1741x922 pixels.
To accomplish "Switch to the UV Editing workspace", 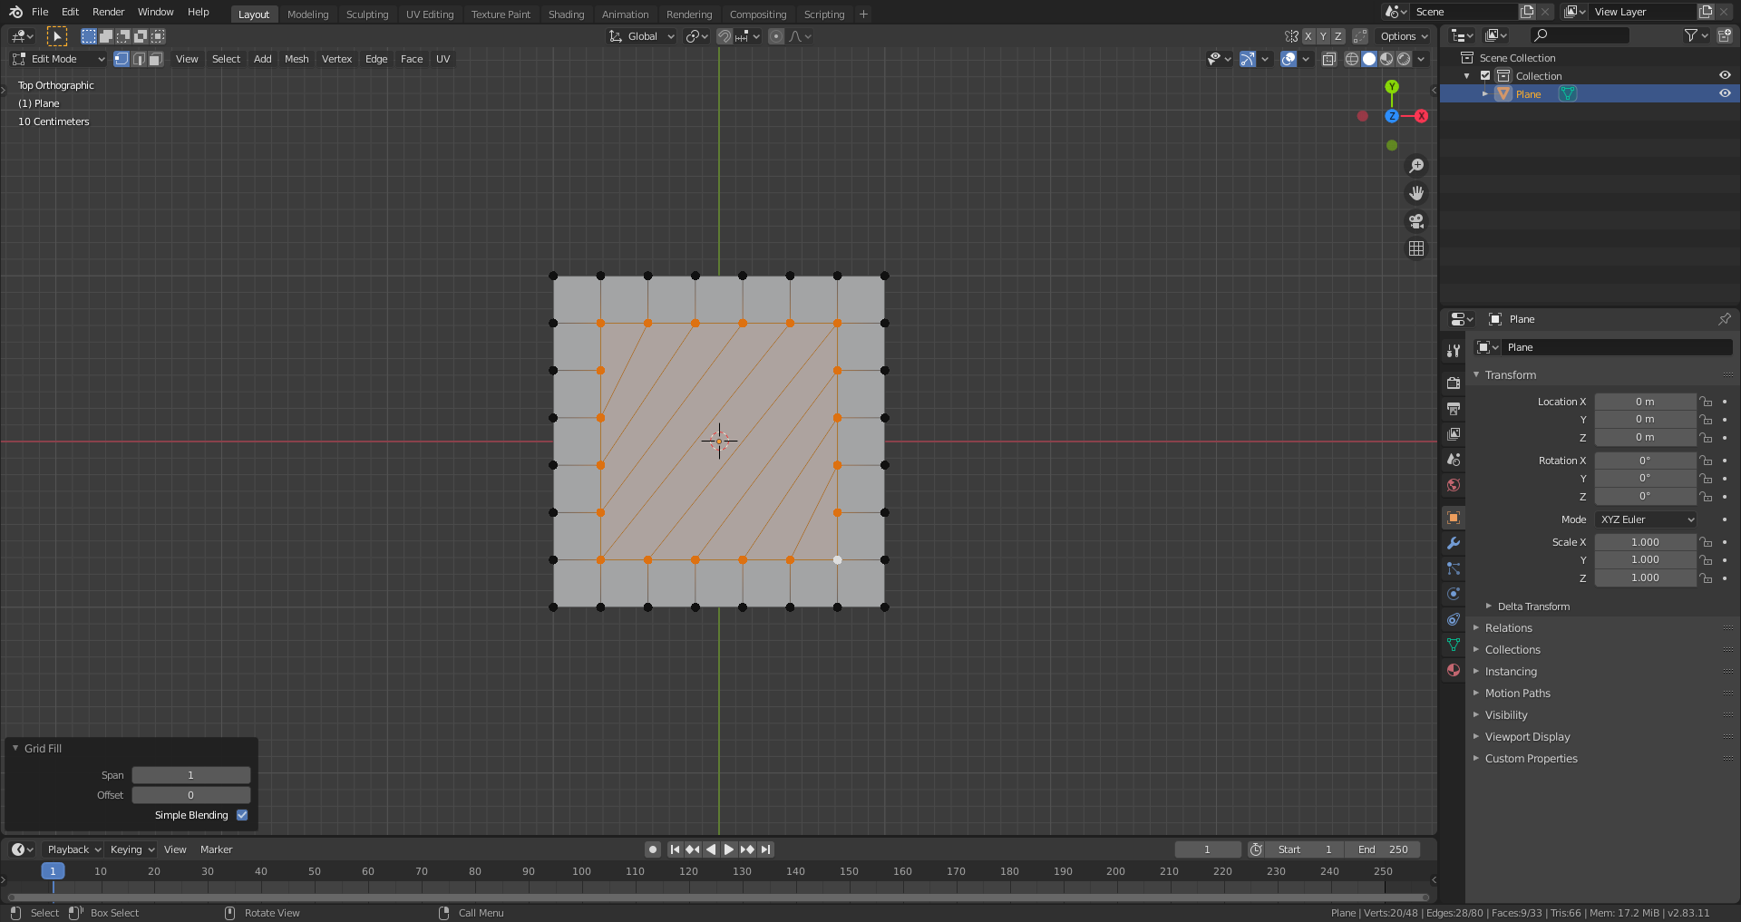I will (430, 14).
